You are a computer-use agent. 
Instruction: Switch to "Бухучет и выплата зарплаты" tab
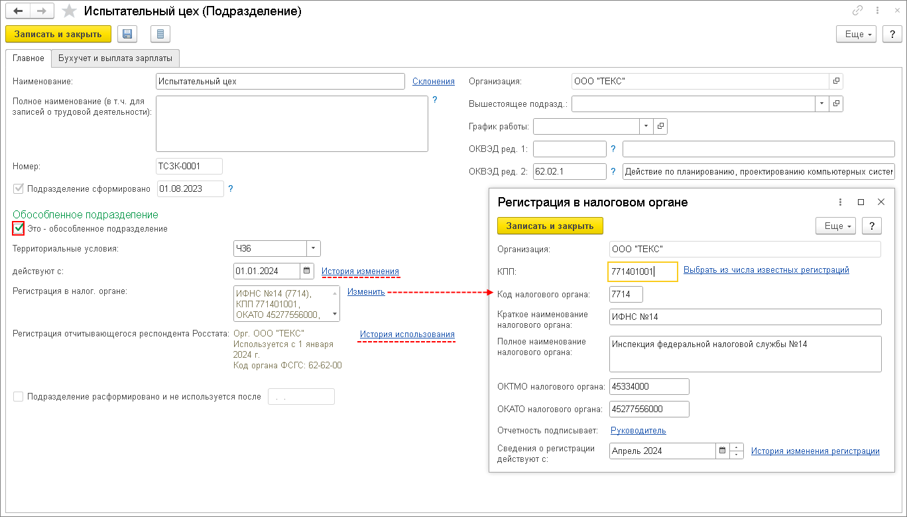115,58
